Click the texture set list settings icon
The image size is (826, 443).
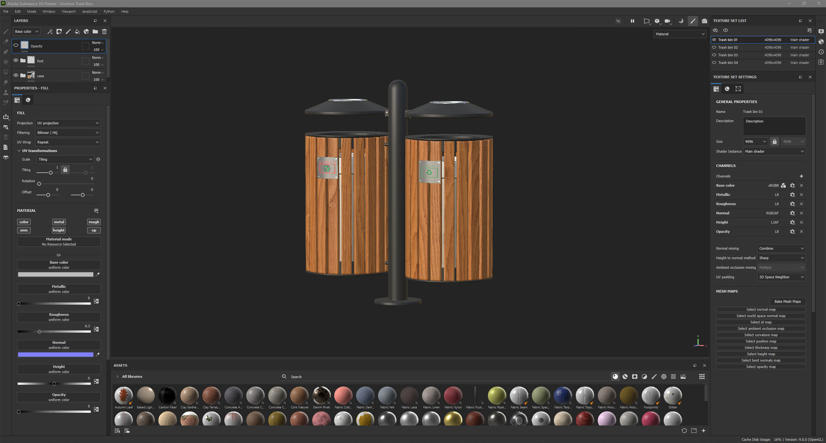click(809, 31)
